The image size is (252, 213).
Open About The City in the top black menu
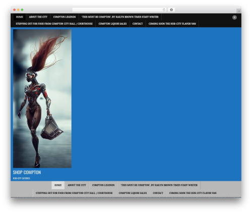point(38,17)
